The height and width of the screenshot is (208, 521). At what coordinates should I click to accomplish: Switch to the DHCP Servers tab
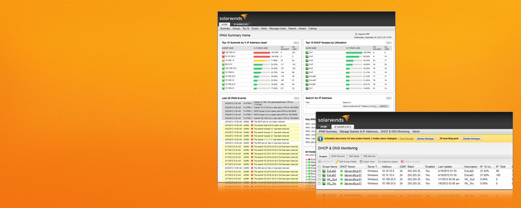click(x=338, y=156)
